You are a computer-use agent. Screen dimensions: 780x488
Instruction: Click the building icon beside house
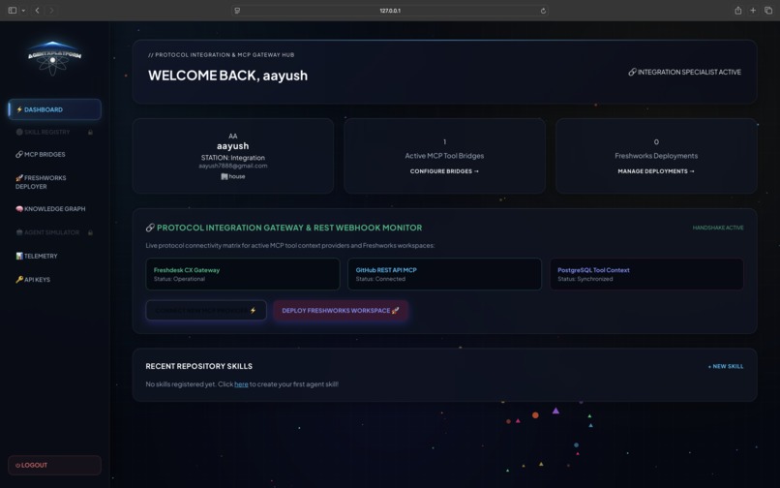[224, 176]
